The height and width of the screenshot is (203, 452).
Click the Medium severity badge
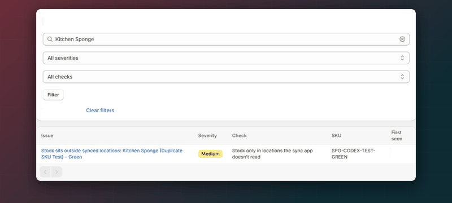210,154
